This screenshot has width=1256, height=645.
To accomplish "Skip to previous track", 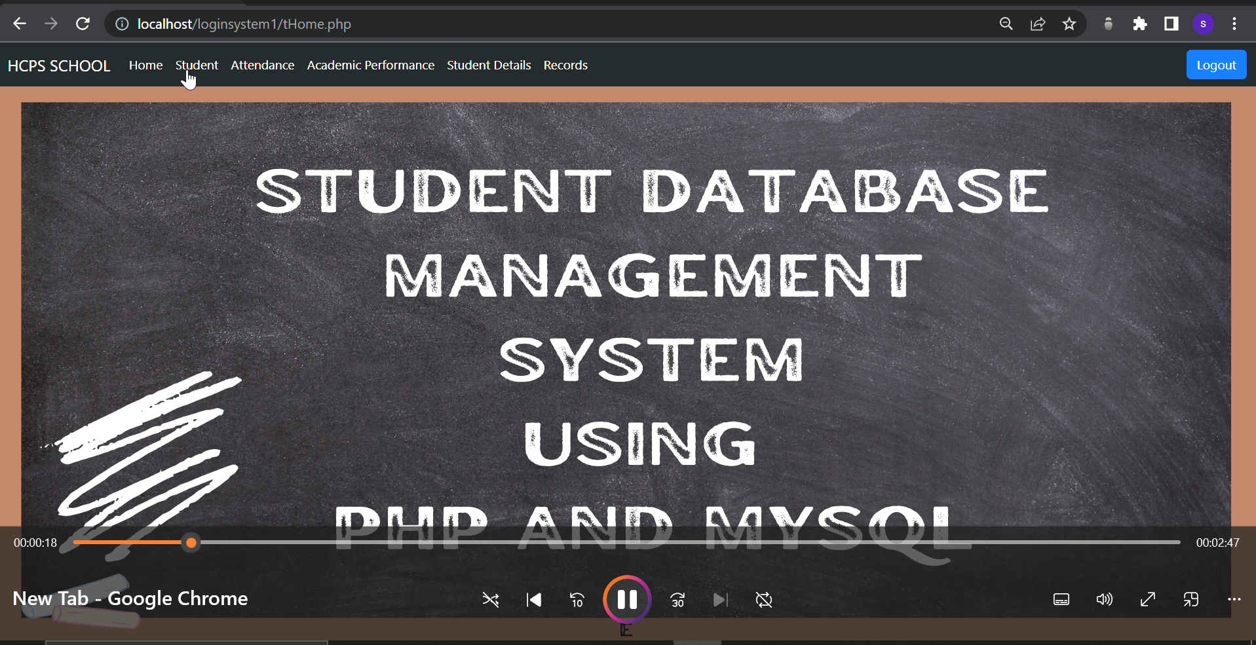I will 534,600.
